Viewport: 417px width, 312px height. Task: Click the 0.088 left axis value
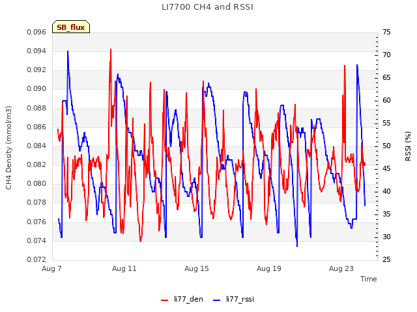[36, 109]
